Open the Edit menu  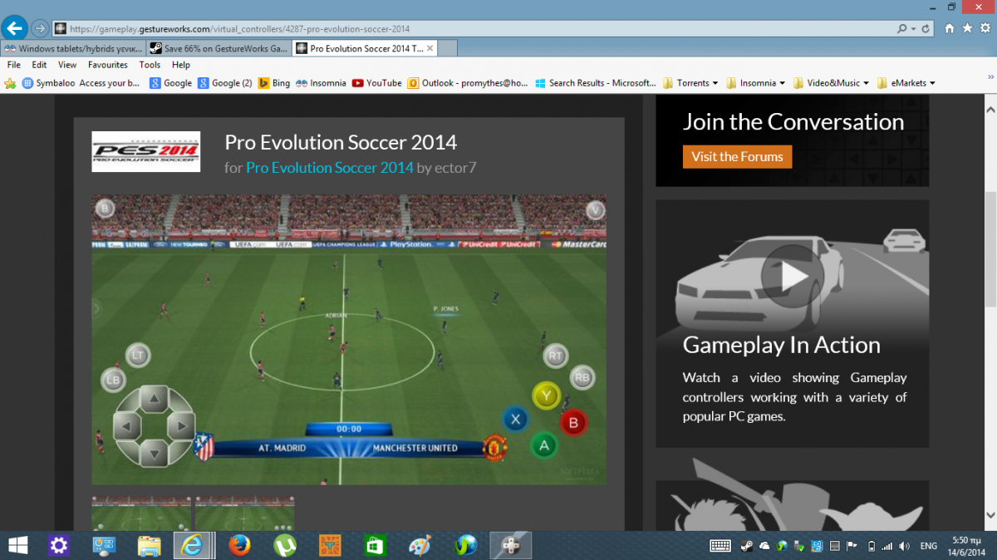pyautogui.click(x=39, y=65)
